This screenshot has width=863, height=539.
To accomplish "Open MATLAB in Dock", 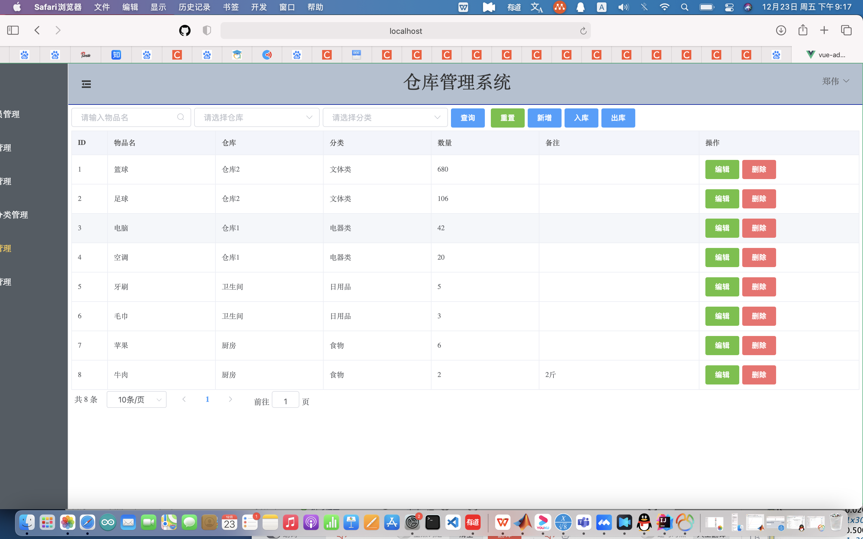I will [523, 523].
